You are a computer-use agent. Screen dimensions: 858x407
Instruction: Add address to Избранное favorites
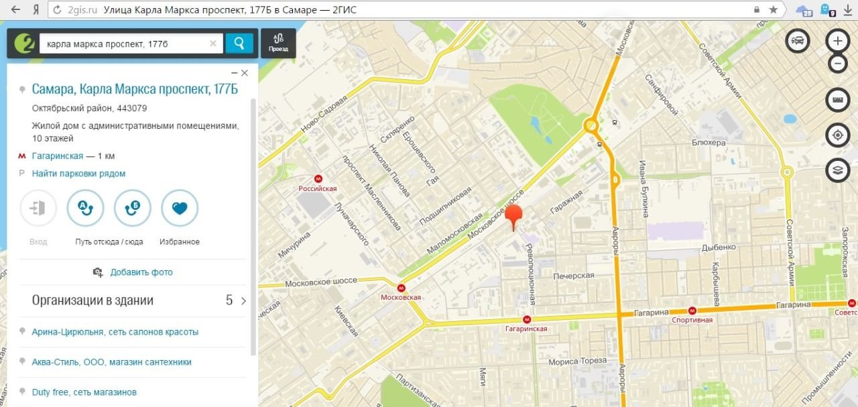coord(180,209)
